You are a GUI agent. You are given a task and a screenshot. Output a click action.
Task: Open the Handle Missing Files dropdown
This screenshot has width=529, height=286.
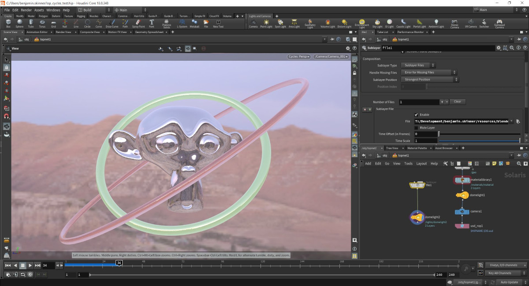(428, 72)
